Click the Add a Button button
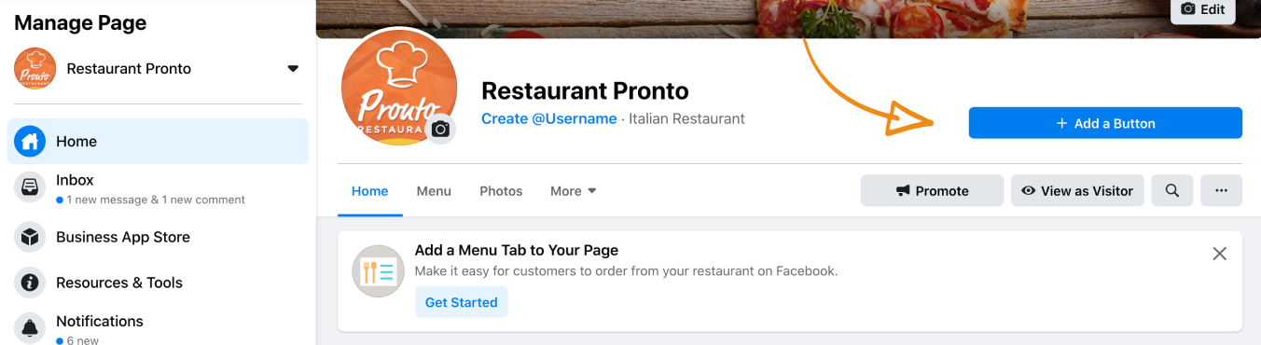Image resolution: width=1261 pixels, height=345 pixels. click(x=1105, y=123)
